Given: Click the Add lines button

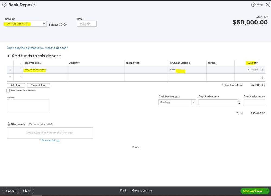Looking at the screenshot, I should [16, 85].
